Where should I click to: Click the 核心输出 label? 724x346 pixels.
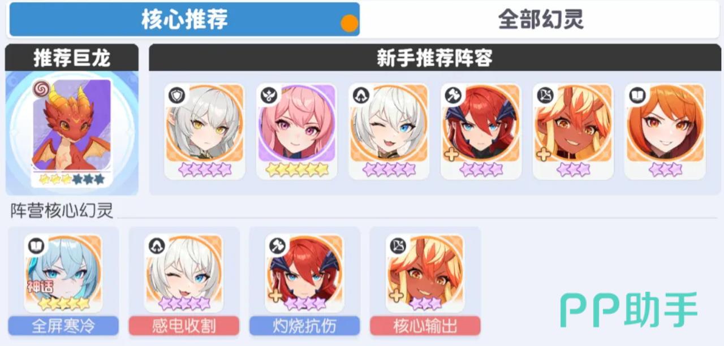coord(425,326)
